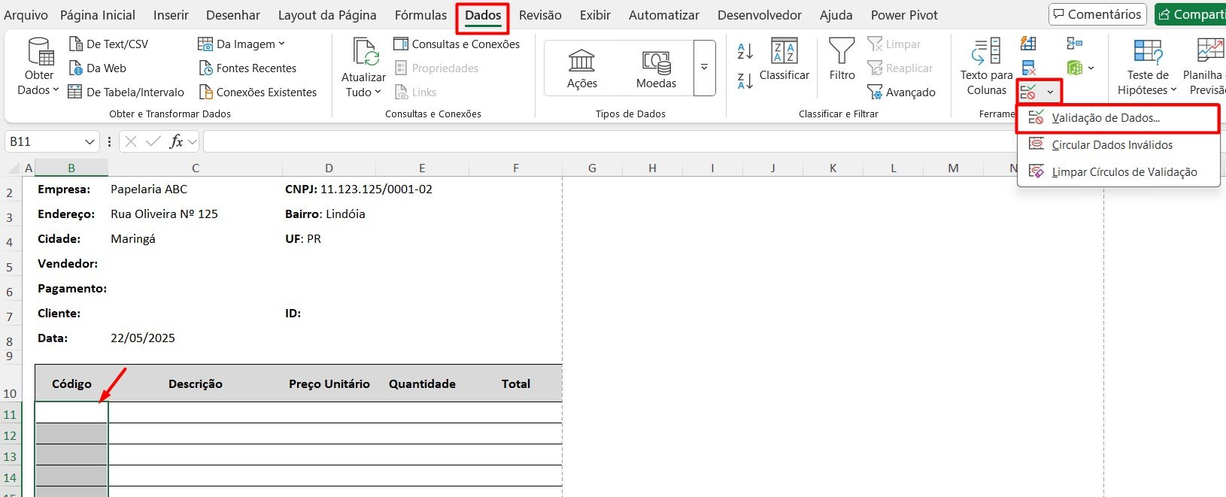Expand the formula bar options arrow
This screenshot has width=1226, height=497.
(x=193, y=141)
